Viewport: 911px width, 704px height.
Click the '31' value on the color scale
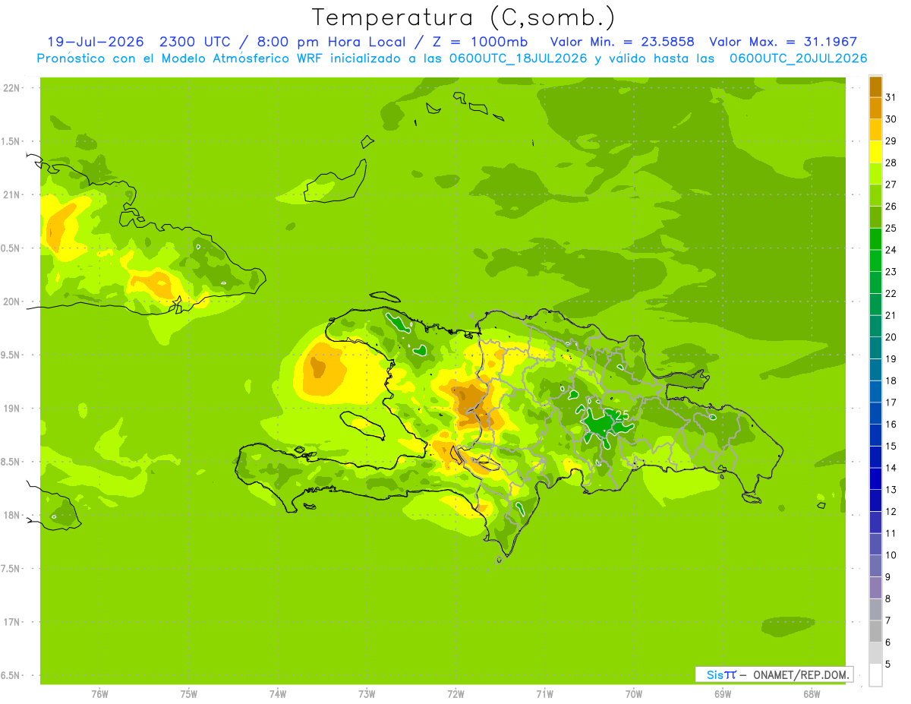pos(891,97)
